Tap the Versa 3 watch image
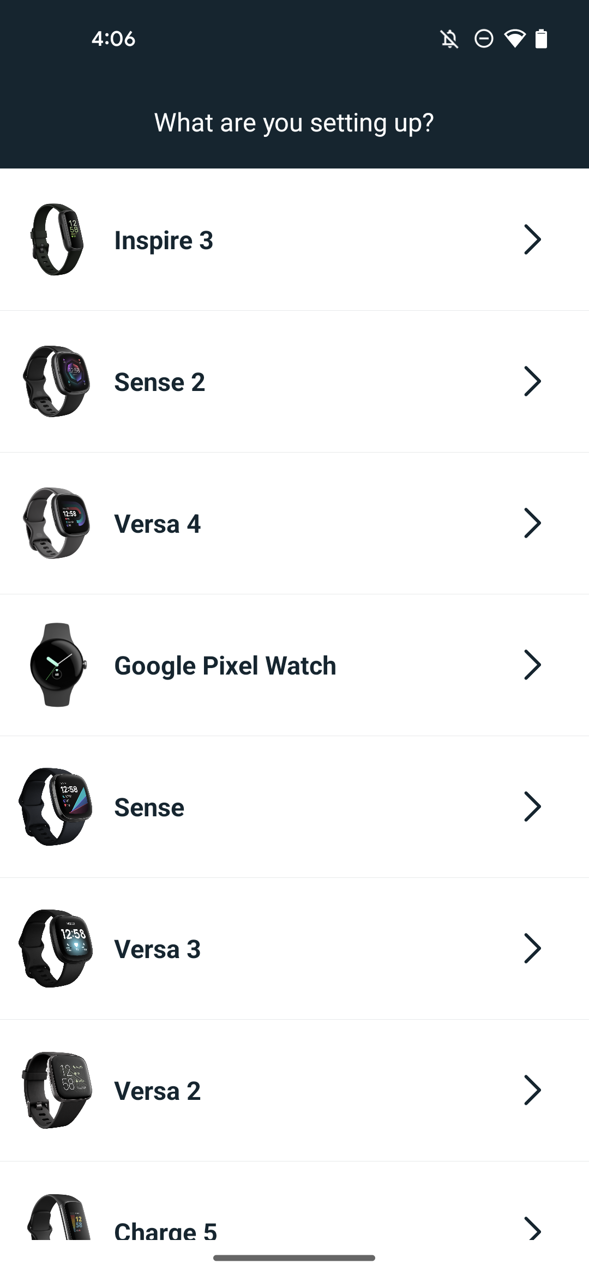 pos(56,948)
